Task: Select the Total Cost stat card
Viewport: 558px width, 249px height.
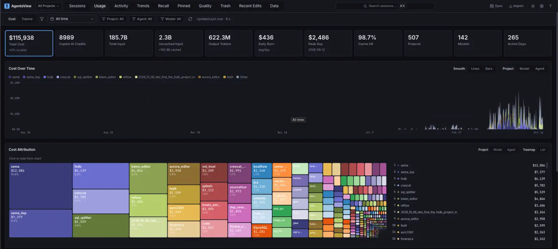Action: [29, 43]
